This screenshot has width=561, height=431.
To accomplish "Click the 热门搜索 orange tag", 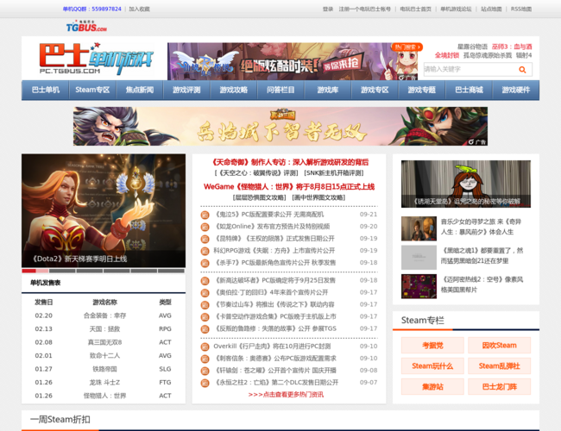I will click(x=407, y=47).
